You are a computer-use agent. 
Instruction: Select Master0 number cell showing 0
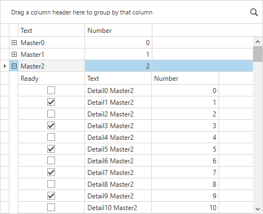tap(118, 43)
